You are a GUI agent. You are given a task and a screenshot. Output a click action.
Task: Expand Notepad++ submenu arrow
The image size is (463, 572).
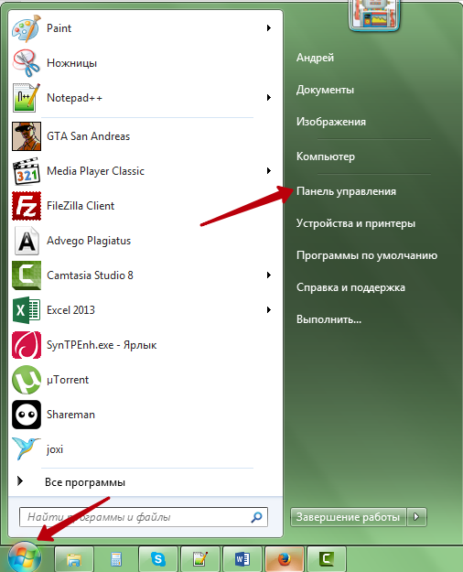tap(269, 98)
